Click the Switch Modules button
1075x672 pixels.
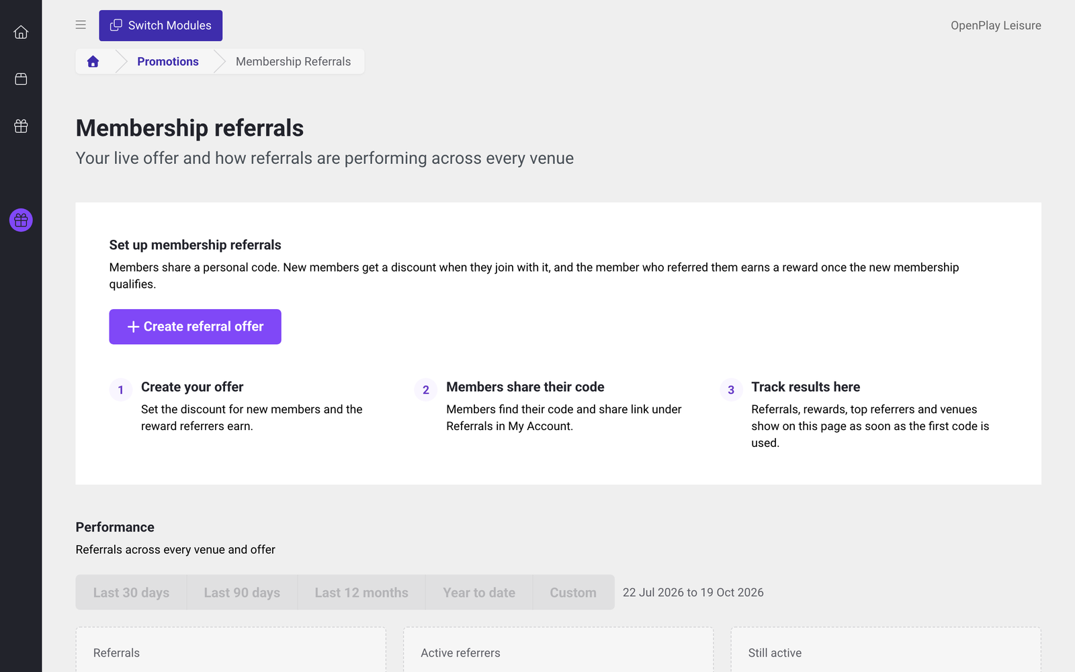[x=161, y=26]
